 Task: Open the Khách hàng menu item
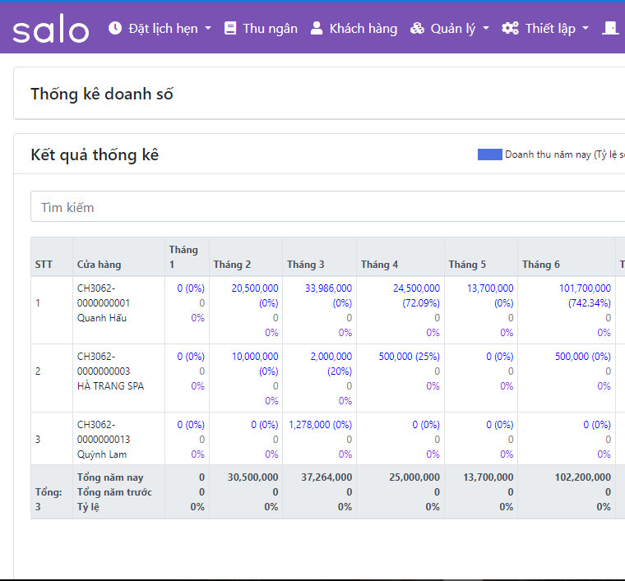point(363,28)
